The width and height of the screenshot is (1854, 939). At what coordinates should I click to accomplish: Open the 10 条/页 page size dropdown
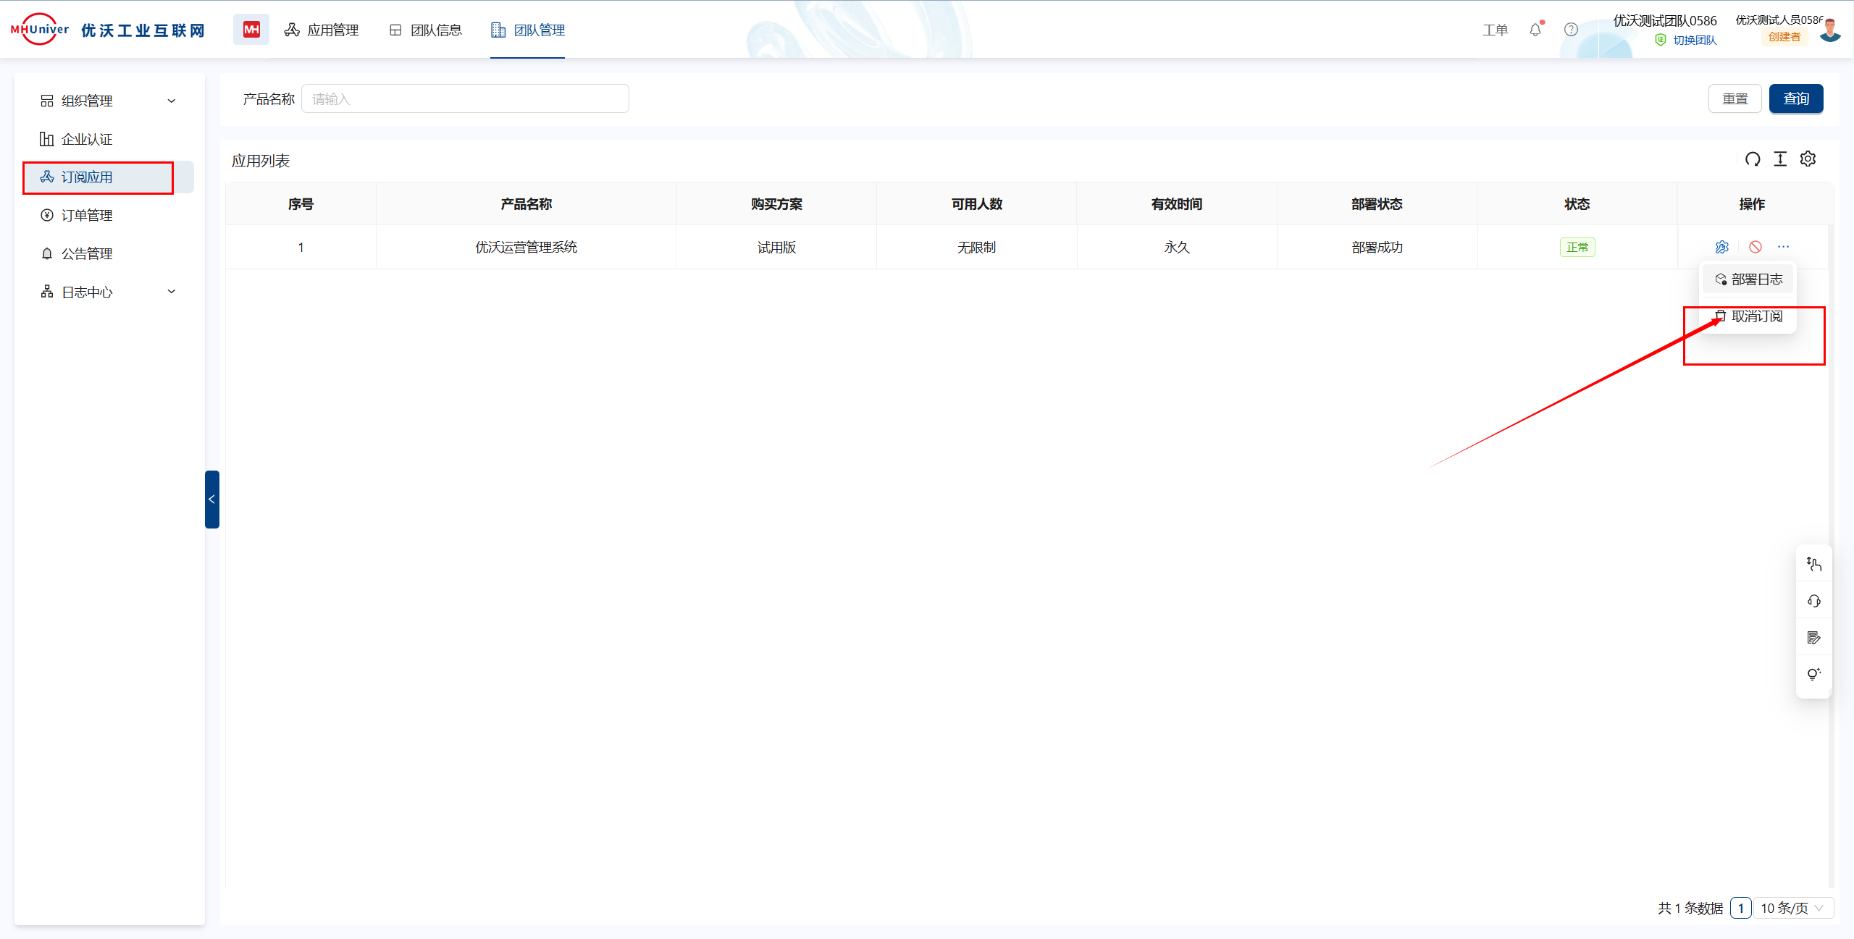point(1792,908)
